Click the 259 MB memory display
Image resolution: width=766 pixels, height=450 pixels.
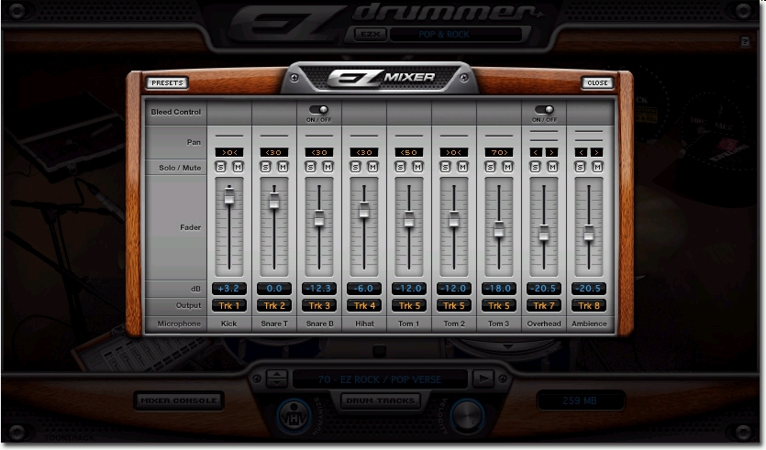pos(580,401)
